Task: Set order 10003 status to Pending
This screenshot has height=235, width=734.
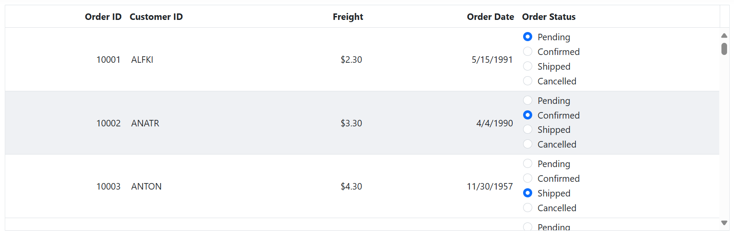Action: (x=527, y=164)
